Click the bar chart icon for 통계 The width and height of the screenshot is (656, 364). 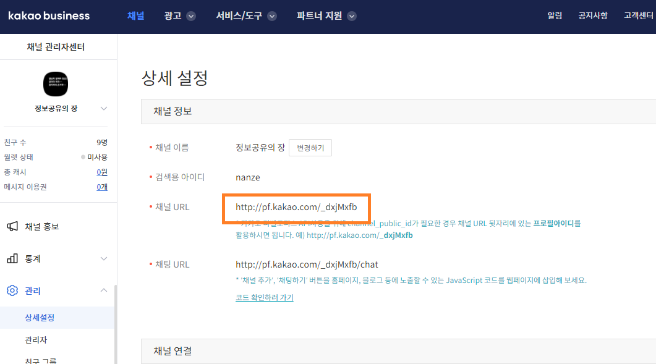pos(12,258)
